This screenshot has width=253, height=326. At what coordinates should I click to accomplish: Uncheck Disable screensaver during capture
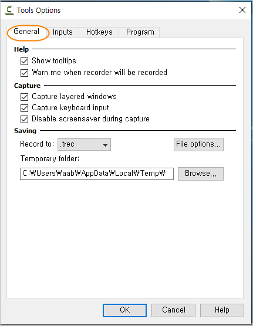pyautogui.click(x=25, y=120)
